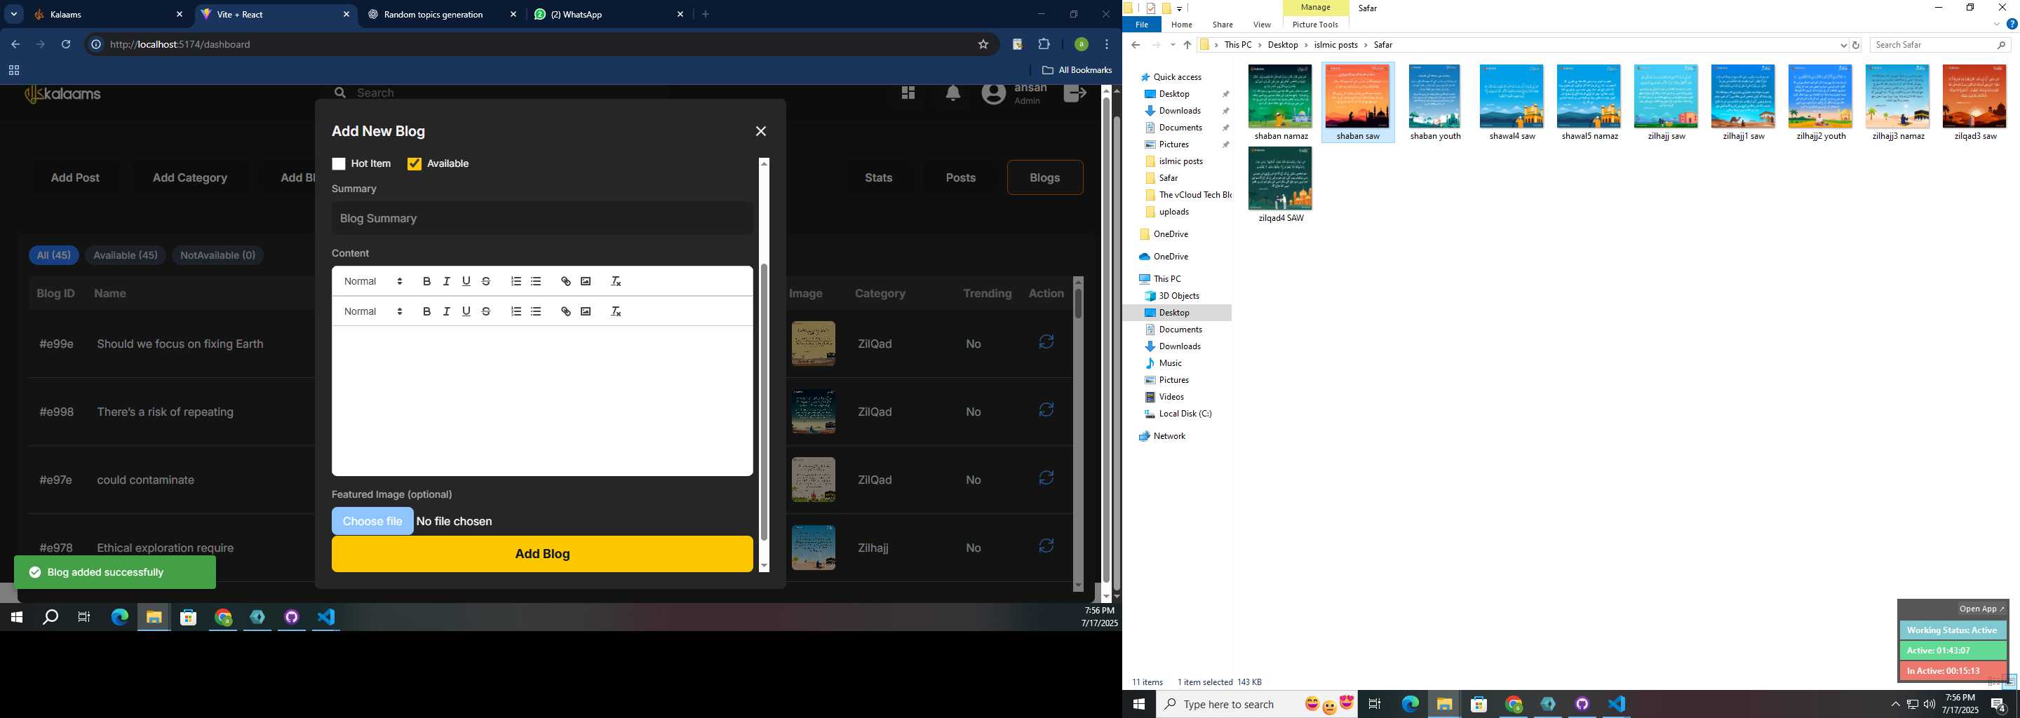
Task: Close the Add New Blog dialog
Action: click(760, 131)
